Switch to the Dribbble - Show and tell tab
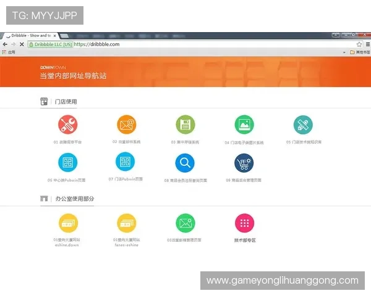Viewport: 371px width, 296px height. pyautogui.click(x=30, y=36)
